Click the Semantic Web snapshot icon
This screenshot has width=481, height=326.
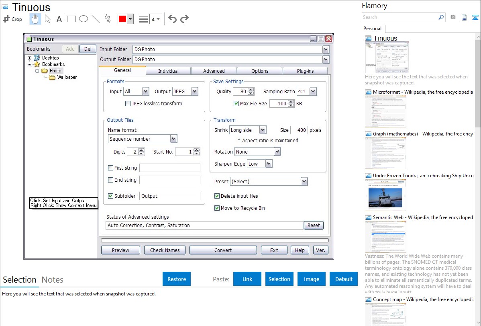click(x=368, y=217)
